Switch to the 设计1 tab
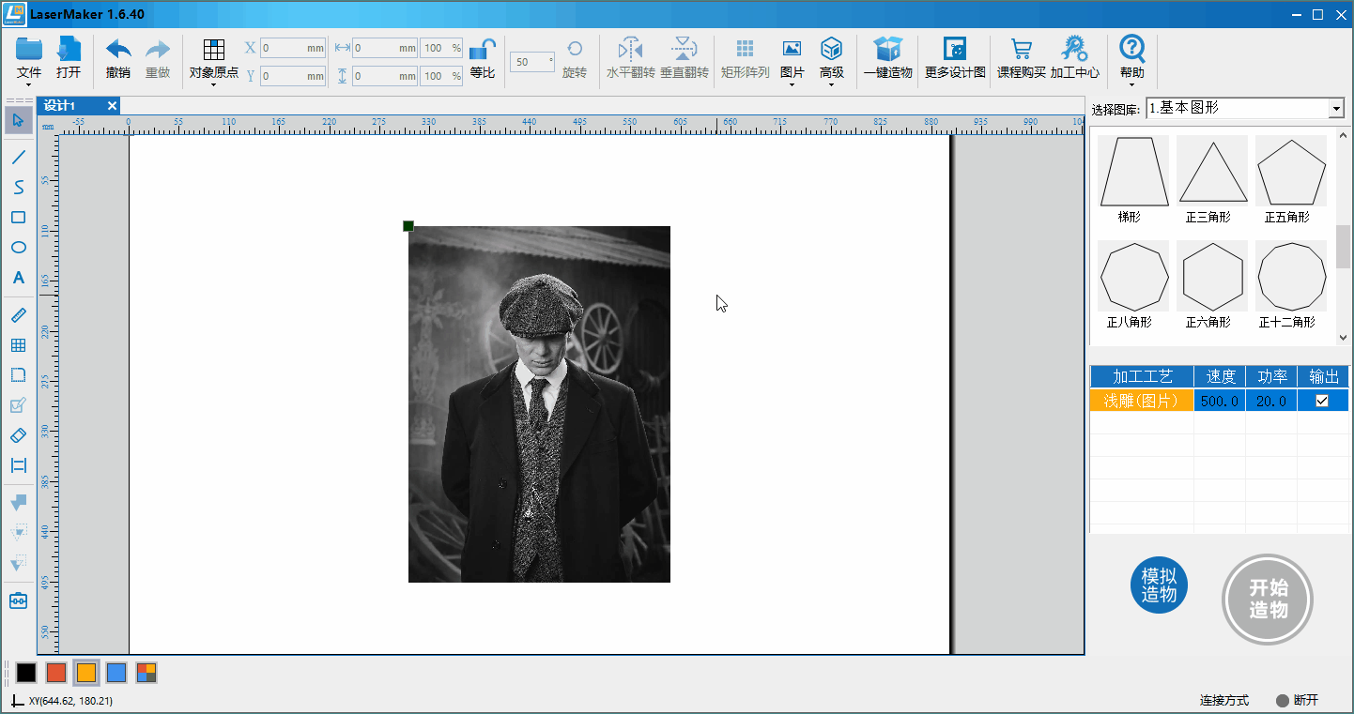The width and height of the screenshot is (1354, 714). [x=61, y=105]
